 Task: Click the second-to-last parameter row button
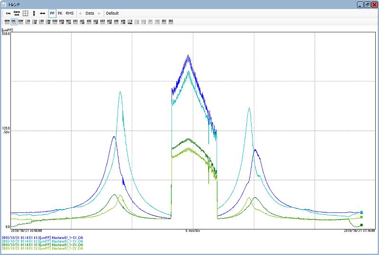point(164,22)
